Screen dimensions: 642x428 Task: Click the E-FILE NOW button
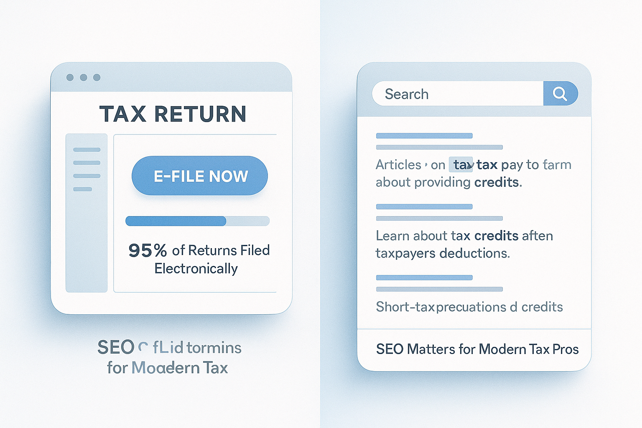(200, 176)
